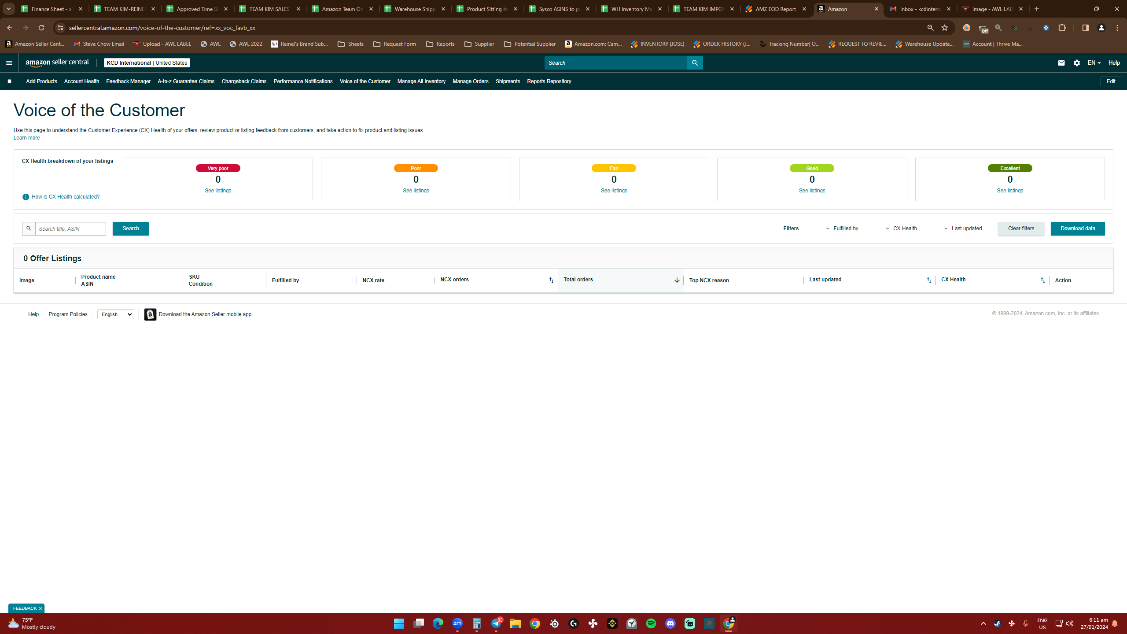Screen dimensions: 1127x634
Task: Reload the page with the browser refresh icon
Action: [x=41, y=28]
